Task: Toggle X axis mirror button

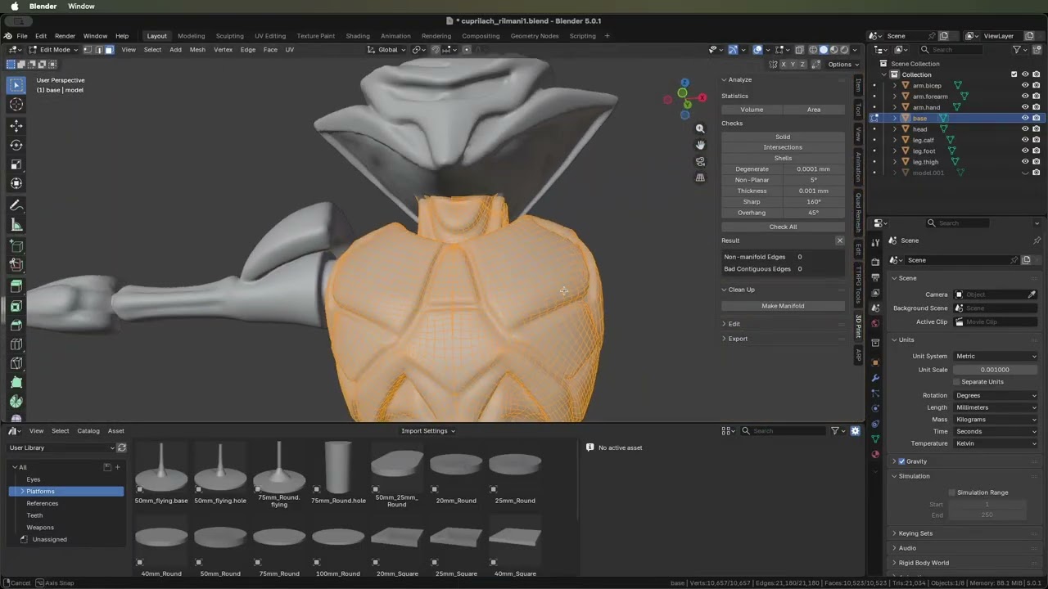Action: coord(784,64)
